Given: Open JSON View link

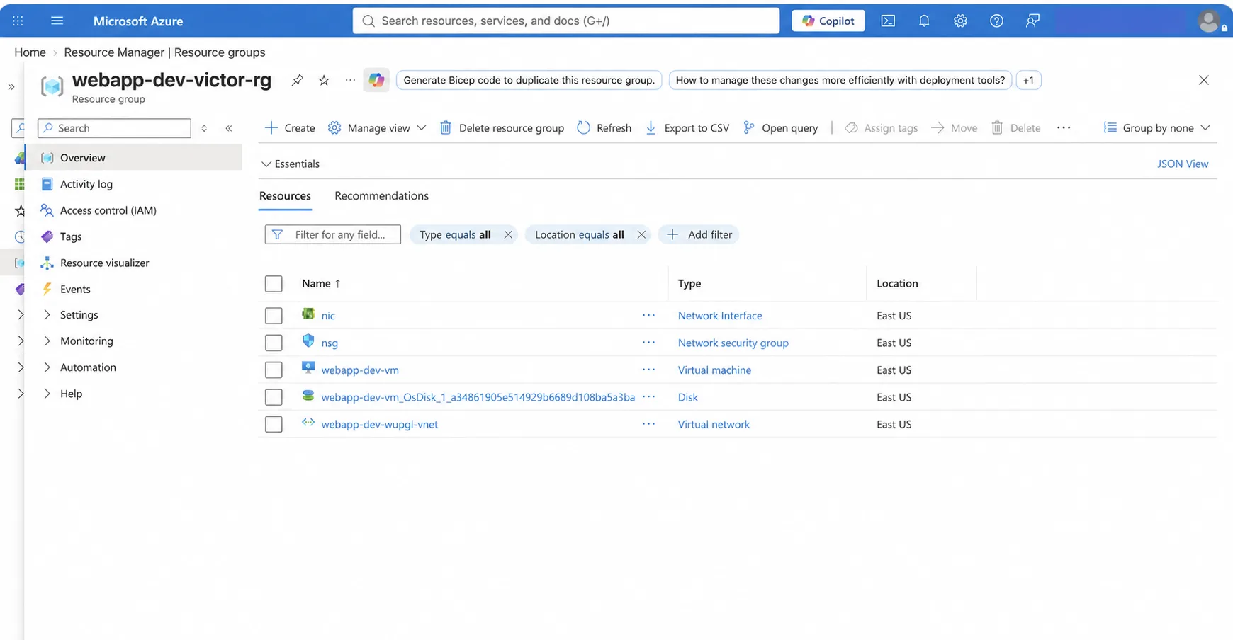Looking at the screenshot, I should pos(1183,164).
